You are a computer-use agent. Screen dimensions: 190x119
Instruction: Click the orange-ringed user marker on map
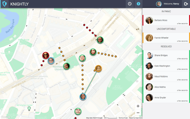click(x=98, y=68)
